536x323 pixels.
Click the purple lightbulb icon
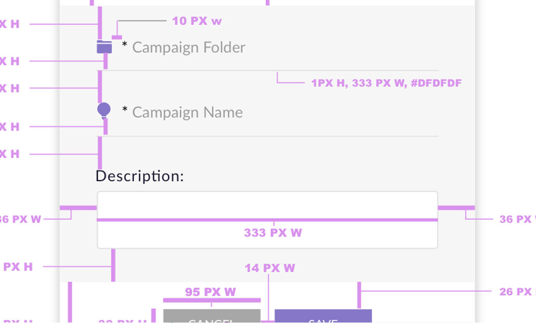104,111
